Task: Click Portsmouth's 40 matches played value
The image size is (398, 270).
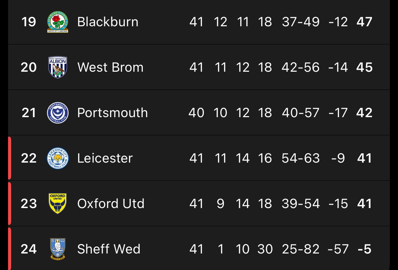Action: pos(196,113)
